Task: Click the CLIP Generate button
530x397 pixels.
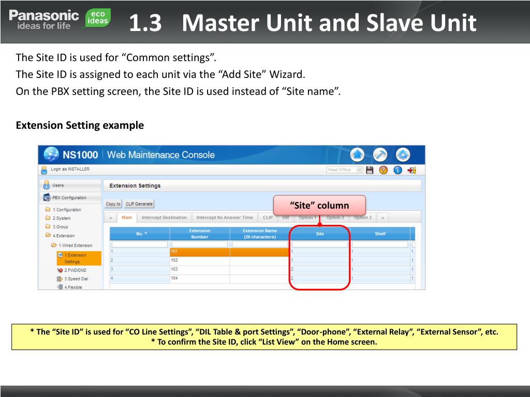Action: (139, 204)
